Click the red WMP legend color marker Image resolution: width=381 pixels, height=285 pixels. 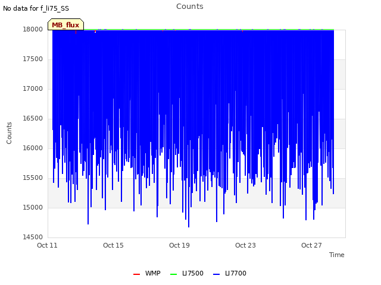[136, 274]
